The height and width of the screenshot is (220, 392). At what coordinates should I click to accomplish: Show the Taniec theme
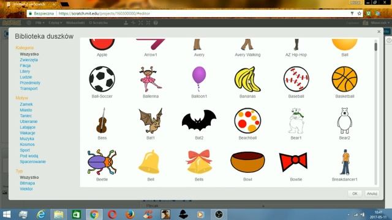tap(26, 116)
